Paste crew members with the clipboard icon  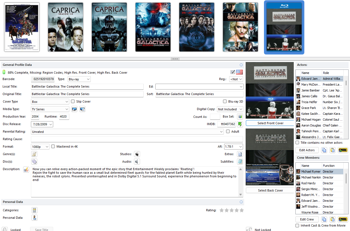[x=332, y=219]
